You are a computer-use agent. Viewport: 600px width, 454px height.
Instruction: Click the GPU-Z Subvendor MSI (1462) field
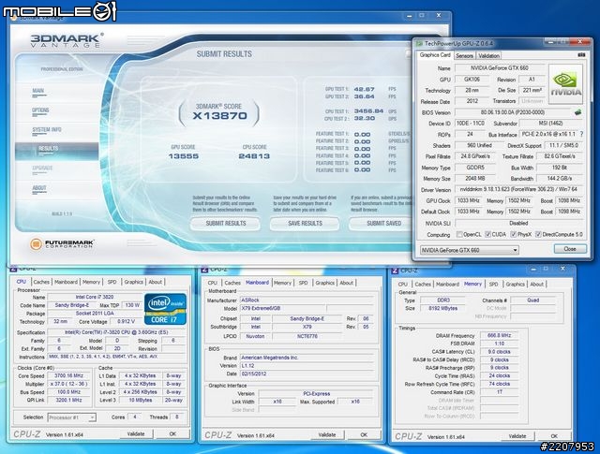550,123
